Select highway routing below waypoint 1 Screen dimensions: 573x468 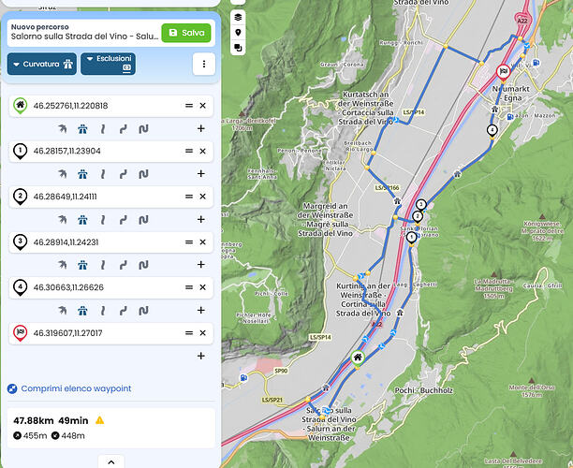(82, 174)
